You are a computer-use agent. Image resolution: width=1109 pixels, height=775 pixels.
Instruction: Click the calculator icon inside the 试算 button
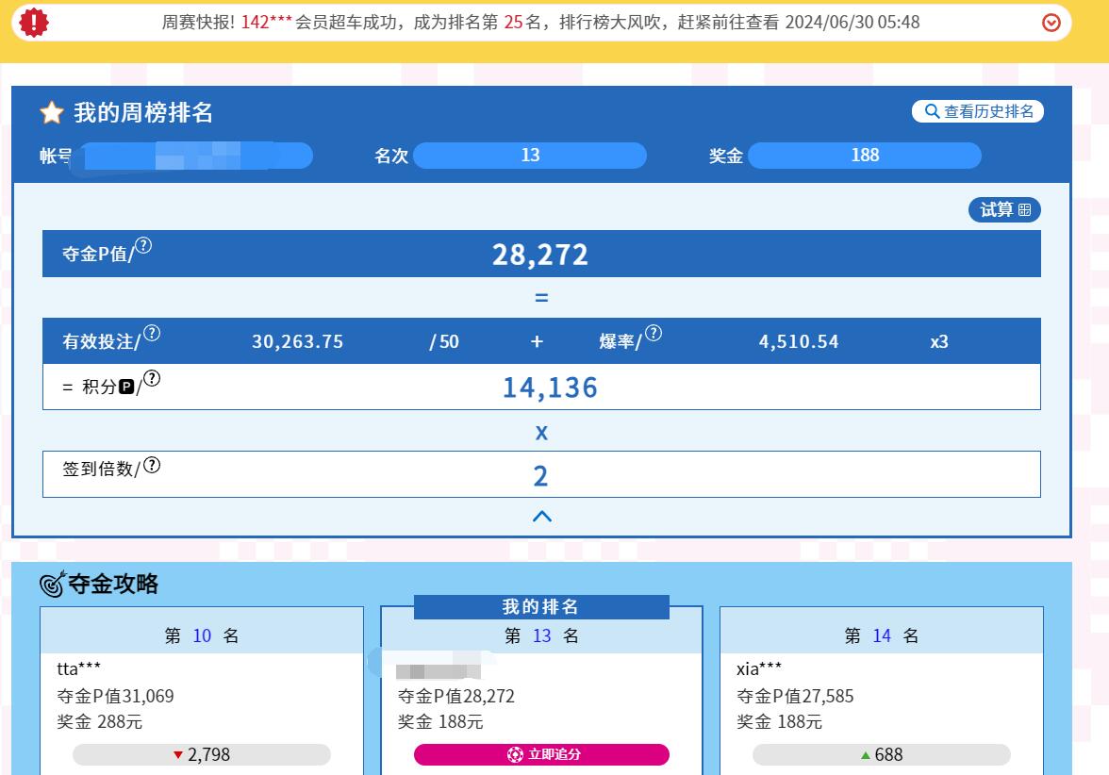coord(1025,210)
